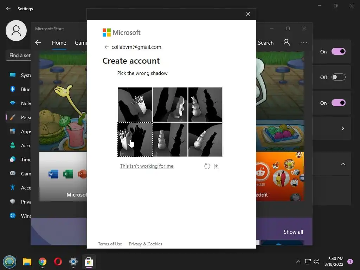Open the Microsoft Office apps tile in Store
The image size is (360, 270).
coord(63,176)
